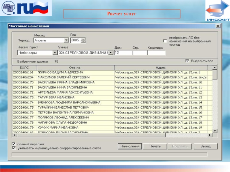The width and height of the screenshot is (230, 172).
Task: Open the Месяц dropdown showing Апрель
Action: 66,40
